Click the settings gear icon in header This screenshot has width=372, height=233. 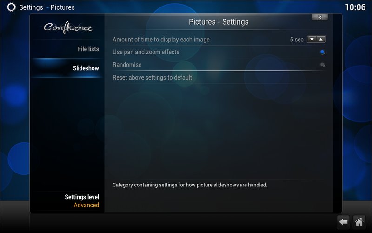click(11, 7)
